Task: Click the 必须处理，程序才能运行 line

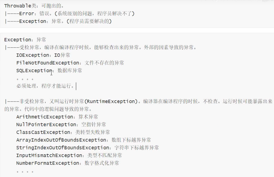Action: (x=45, y=86)
